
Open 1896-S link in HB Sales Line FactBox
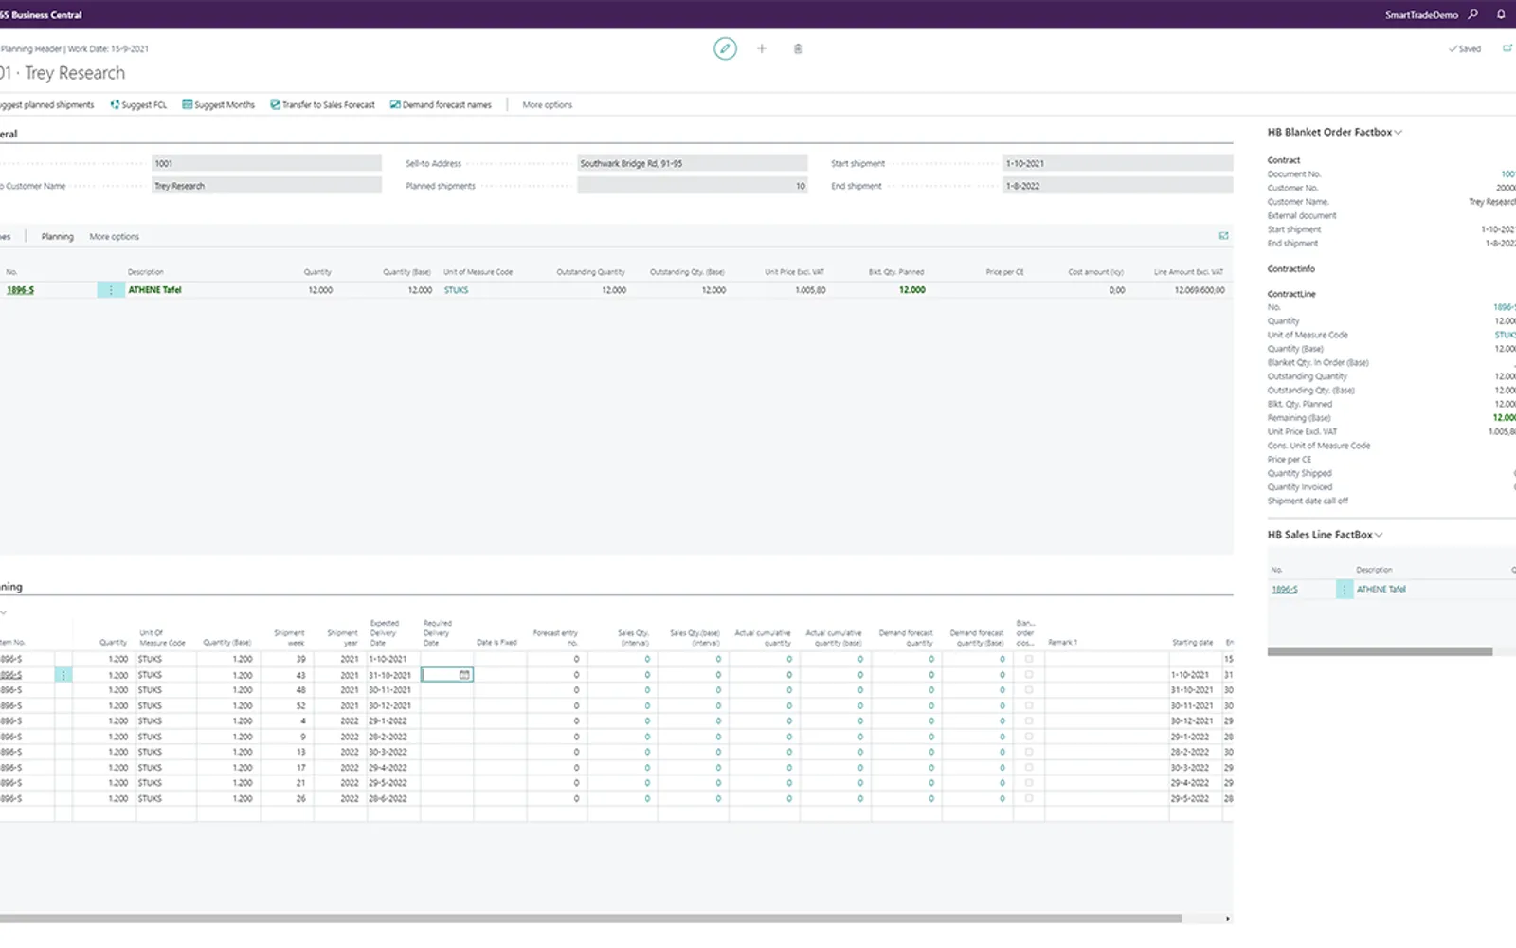pyautogui.click(x=1284, y=590)
